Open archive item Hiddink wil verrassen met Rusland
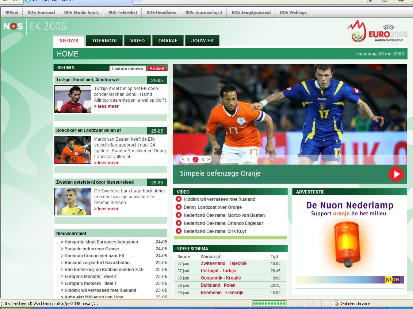This screenshot has width=413, height=309. 100,290
